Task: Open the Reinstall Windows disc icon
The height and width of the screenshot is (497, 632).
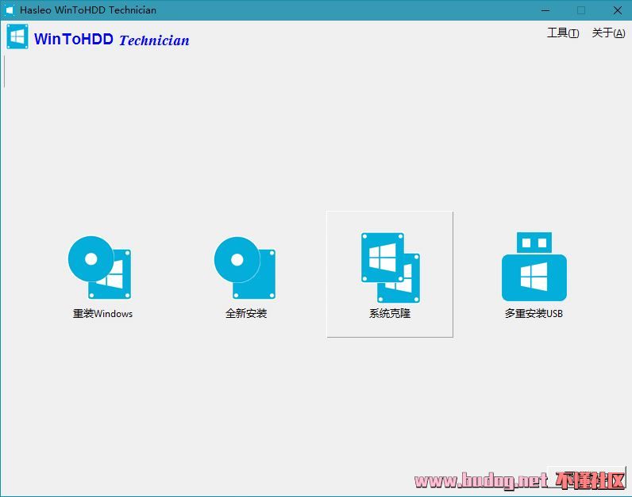Action: [x=99, y=267]
